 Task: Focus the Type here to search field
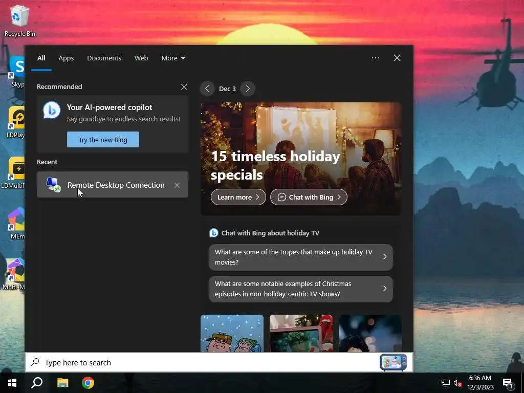point(219,362)
